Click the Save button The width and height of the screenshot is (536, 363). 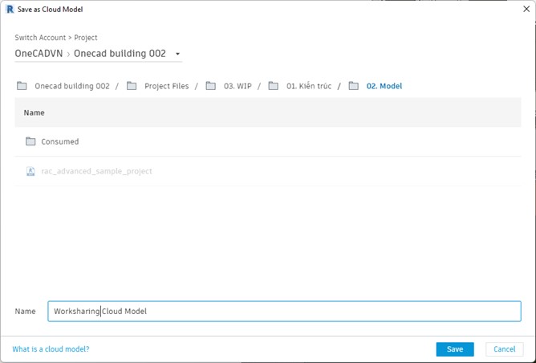point(455,349)
